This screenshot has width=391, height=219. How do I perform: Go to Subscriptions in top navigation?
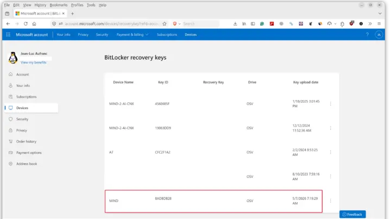(x=167, y=35)
